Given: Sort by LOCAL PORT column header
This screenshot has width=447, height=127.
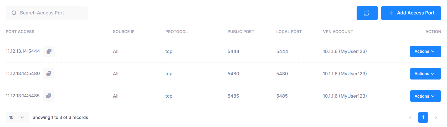Looking at the screenshot, I should (x=289, y=32).
